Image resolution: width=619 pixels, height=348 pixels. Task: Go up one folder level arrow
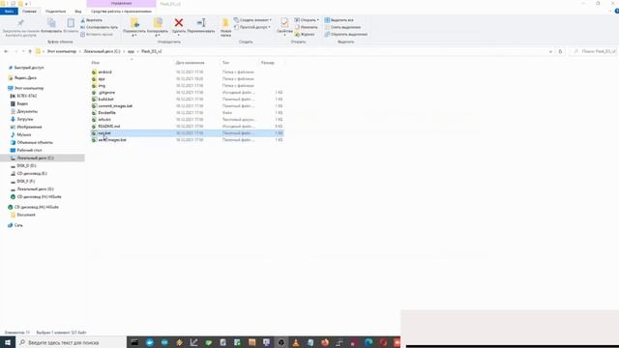coord(30,51)
